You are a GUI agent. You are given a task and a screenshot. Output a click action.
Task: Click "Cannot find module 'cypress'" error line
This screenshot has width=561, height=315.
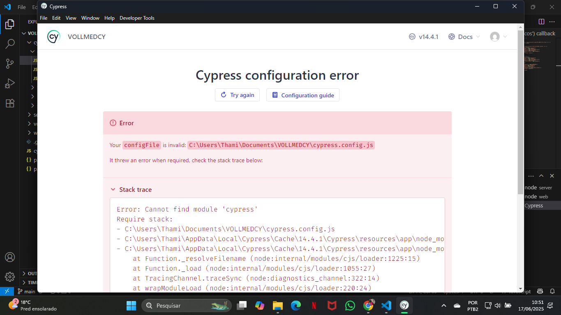[187, 209]
